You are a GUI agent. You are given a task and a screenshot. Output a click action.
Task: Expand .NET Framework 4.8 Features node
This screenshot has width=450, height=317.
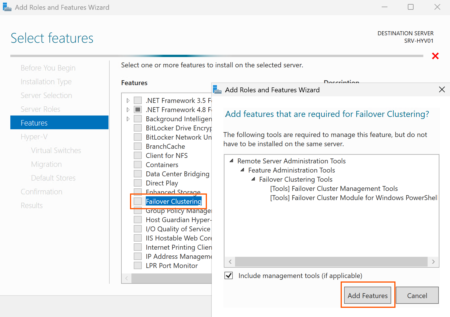(128, 110)
